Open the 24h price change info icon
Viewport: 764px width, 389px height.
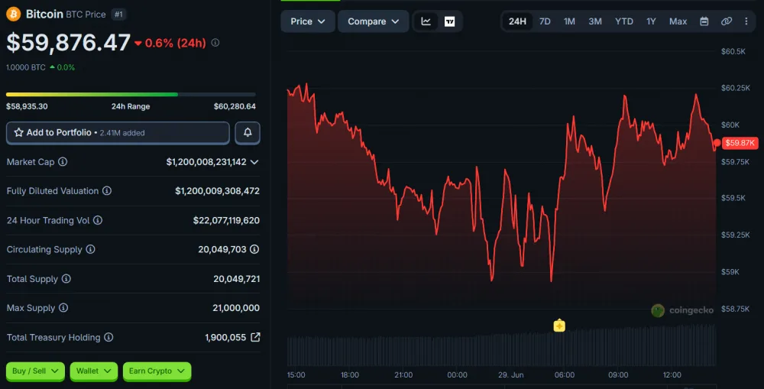(215, 43)
